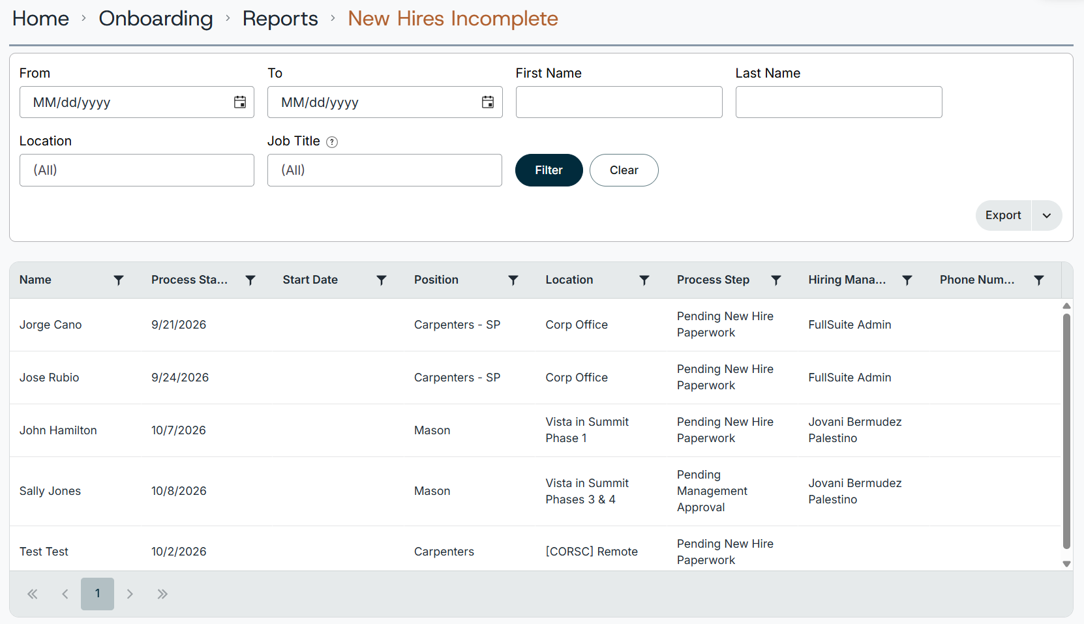
Task: Click the scrollbar down arrow in table
Action: (x=1066, y=564)
